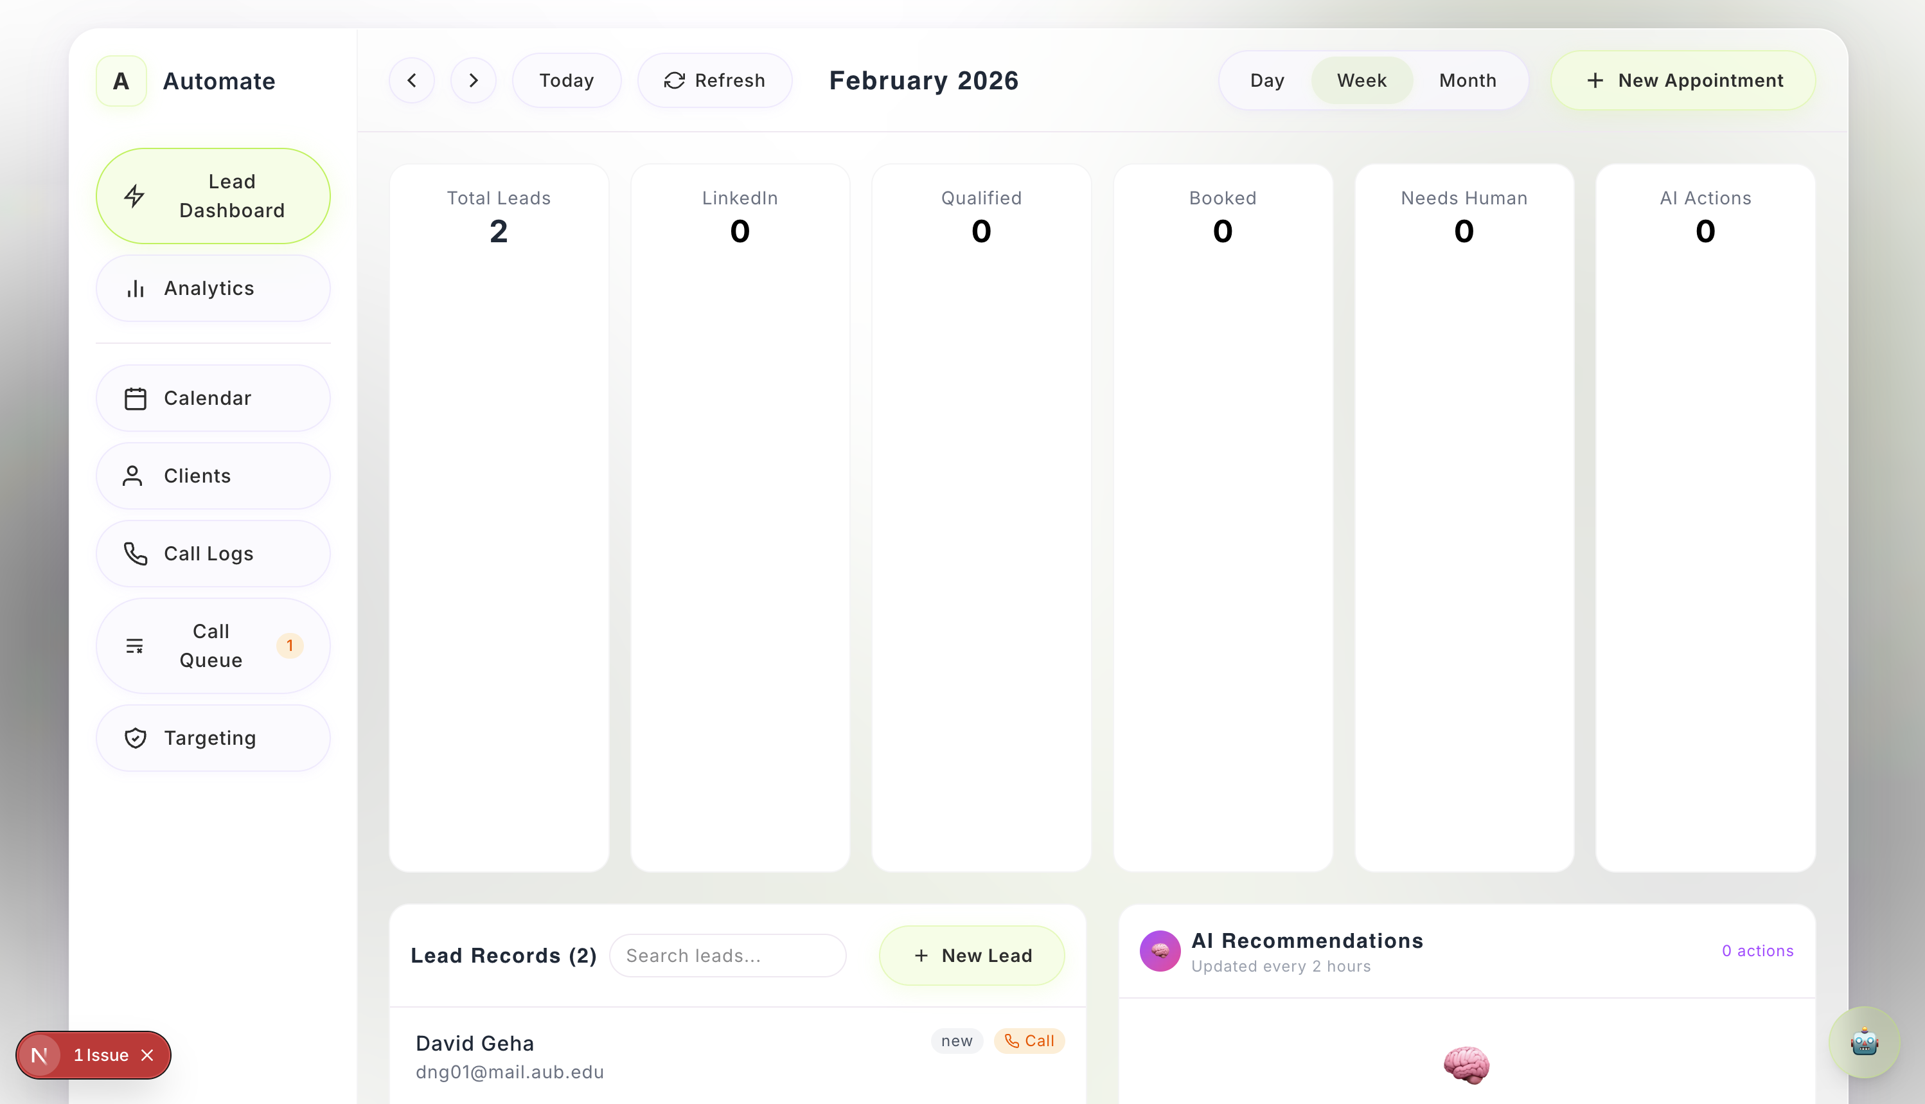Navigate to the Call Logs section
Screen dimensions: 1925x1104
pos(213,553)
